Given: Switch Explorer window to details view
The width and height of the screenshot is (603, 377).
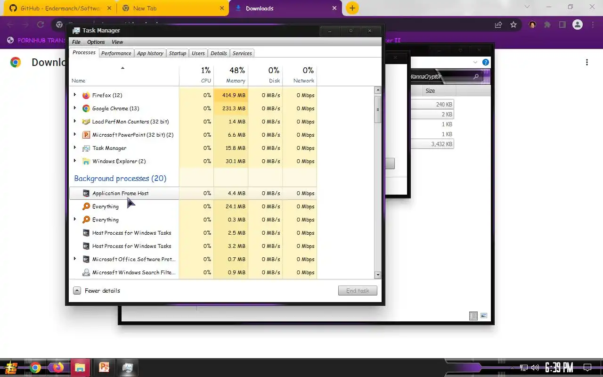Looking at the screenshot, I should [x=473, y=316].
